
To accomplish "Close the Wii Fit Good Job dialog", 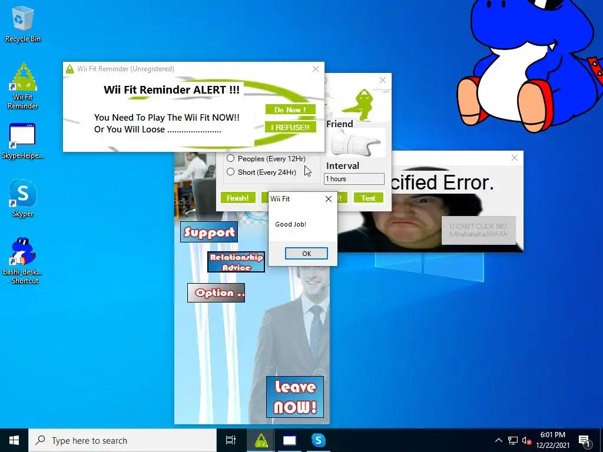I will [x=329, y=199].
